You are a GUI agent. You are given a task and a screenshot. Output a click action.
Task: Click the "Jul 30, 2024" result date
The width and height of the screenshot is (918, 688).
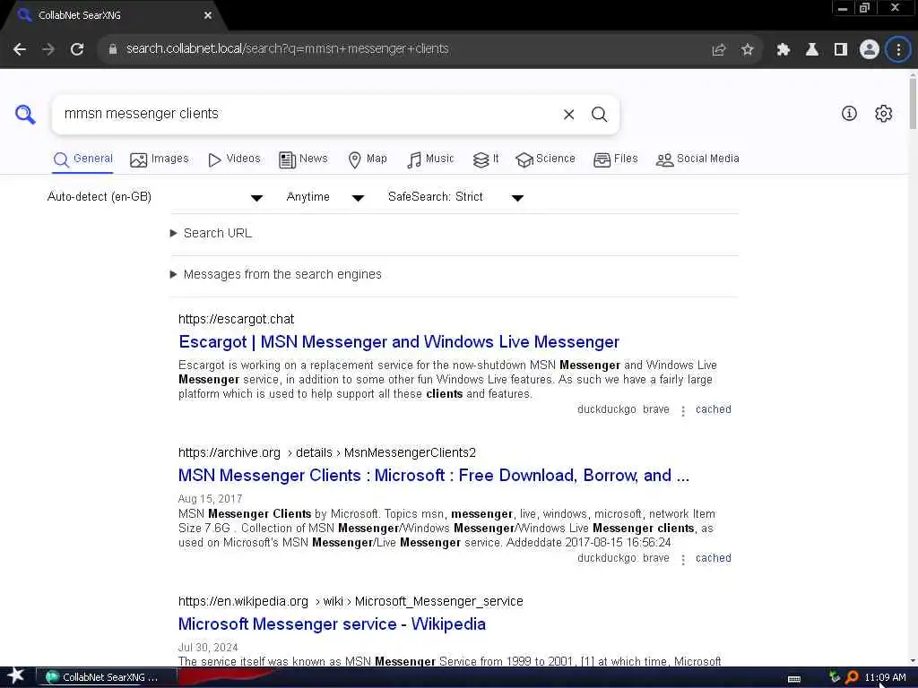tap(208, 648)
